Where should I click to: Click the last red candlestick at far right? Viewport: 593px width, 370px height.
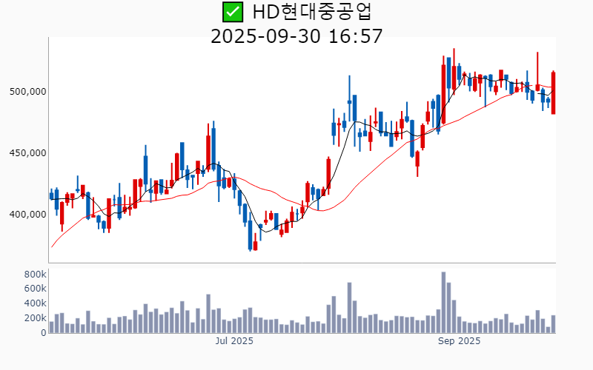coord(553,92)
